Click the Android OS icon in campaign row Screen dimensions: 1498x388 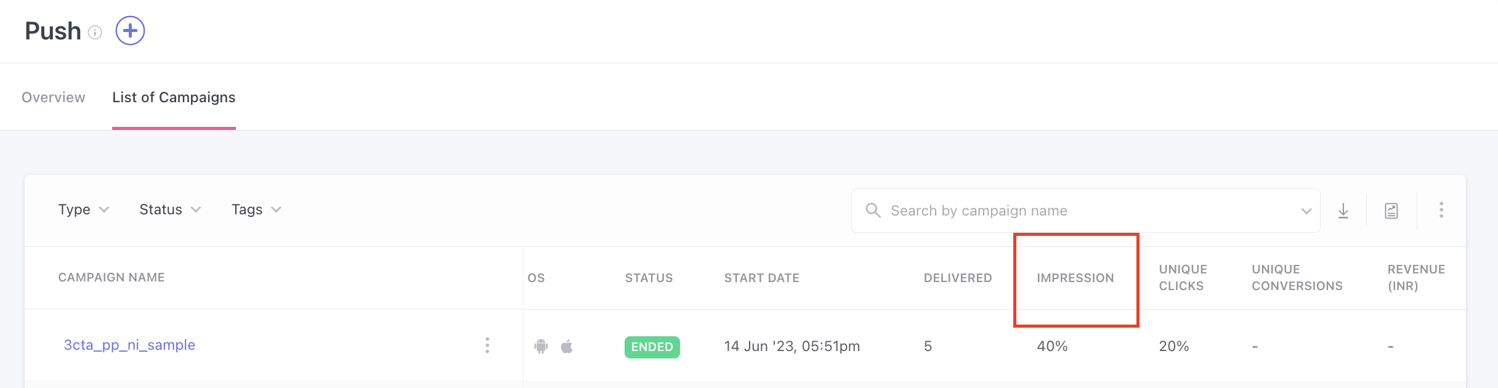click(541, 346)
